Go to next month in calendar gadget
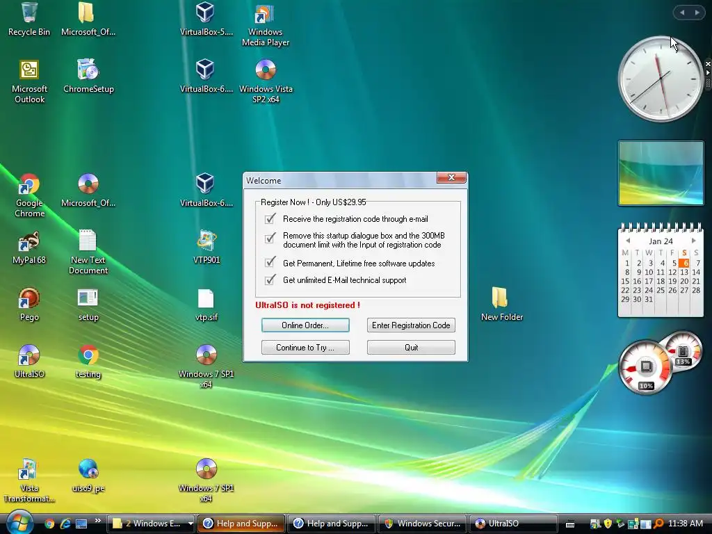 click(694, 241)
